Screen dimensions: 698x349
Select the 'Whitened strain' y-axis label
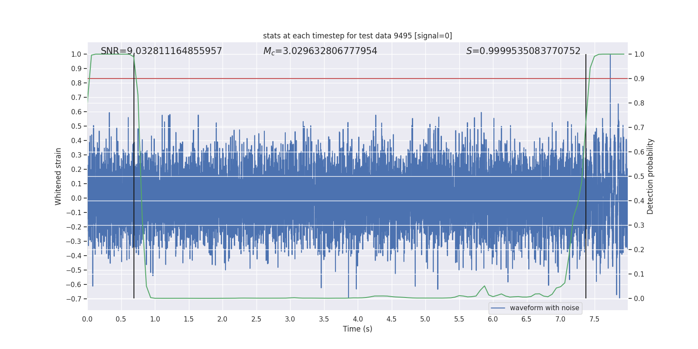click(x=58, y=176)
